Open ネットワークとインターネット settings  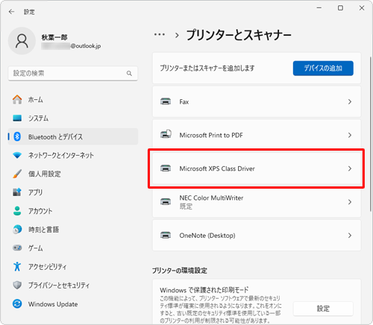coord(73,155)
